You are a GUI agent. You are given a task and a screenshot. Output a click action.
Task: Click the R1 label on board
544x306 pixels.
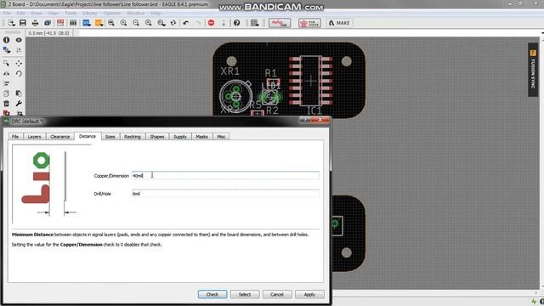point(271,73)
